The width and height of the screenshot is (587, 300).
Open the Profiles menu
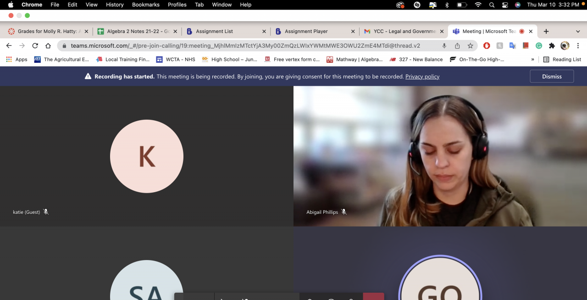pyautogui.click(x=177, y=5)
